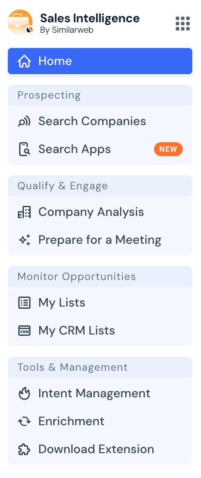Click the Search Companies radar icon
Screen dimensions: 201x478
click(24, 121)
